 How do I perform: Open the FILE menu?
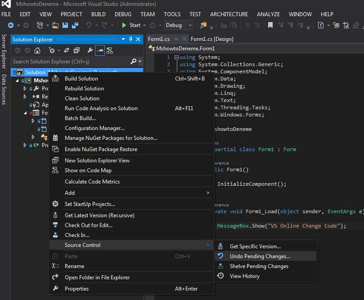(x=6, y=14)
